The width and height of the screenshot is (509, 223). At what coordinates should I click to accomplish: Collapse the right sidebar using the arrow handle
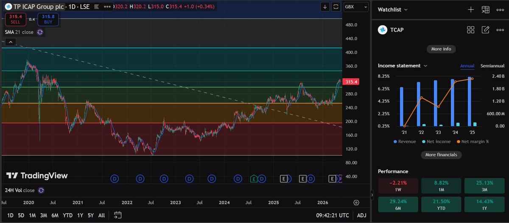point(372,195)
